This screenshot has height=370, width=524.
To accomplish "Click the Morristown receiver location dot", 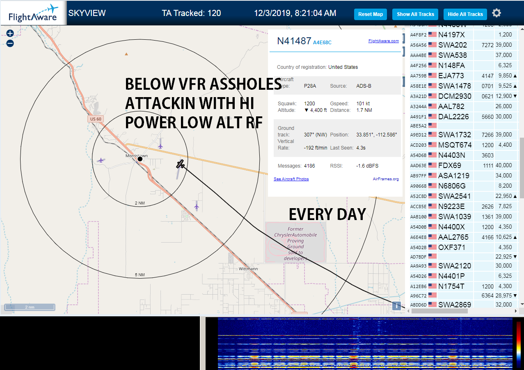I will point(140,159).
